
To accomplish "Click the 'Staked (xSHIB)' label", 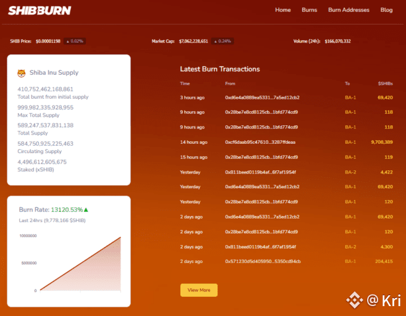I will click(x=36, y=170).
